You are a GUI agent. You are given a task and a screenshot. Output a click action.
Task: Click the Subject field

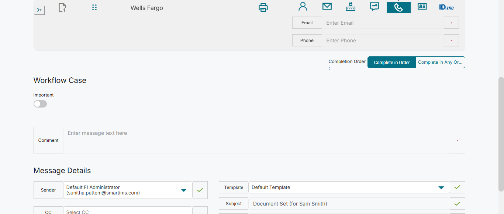pos(349,203)
